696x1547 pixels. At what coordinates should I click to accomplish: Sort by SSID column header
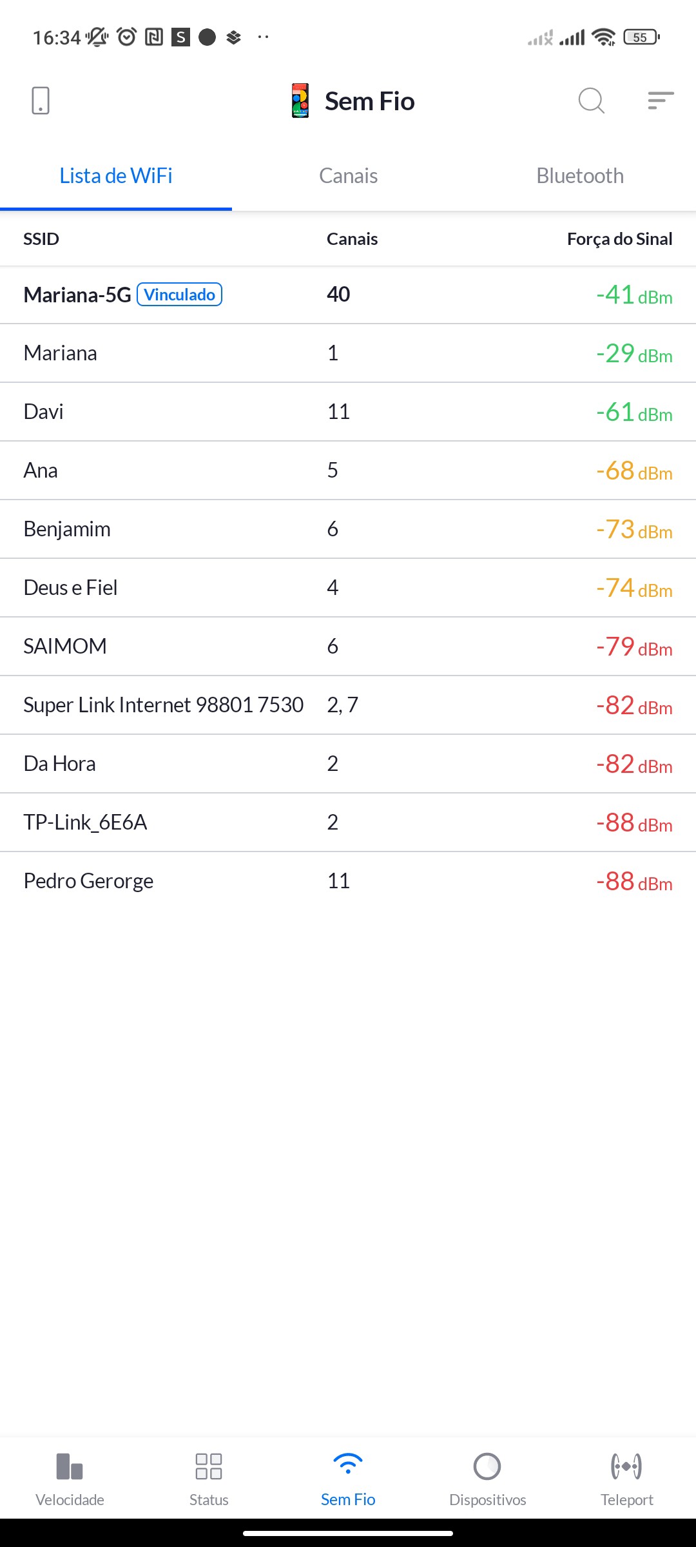(x=41, y=239)
